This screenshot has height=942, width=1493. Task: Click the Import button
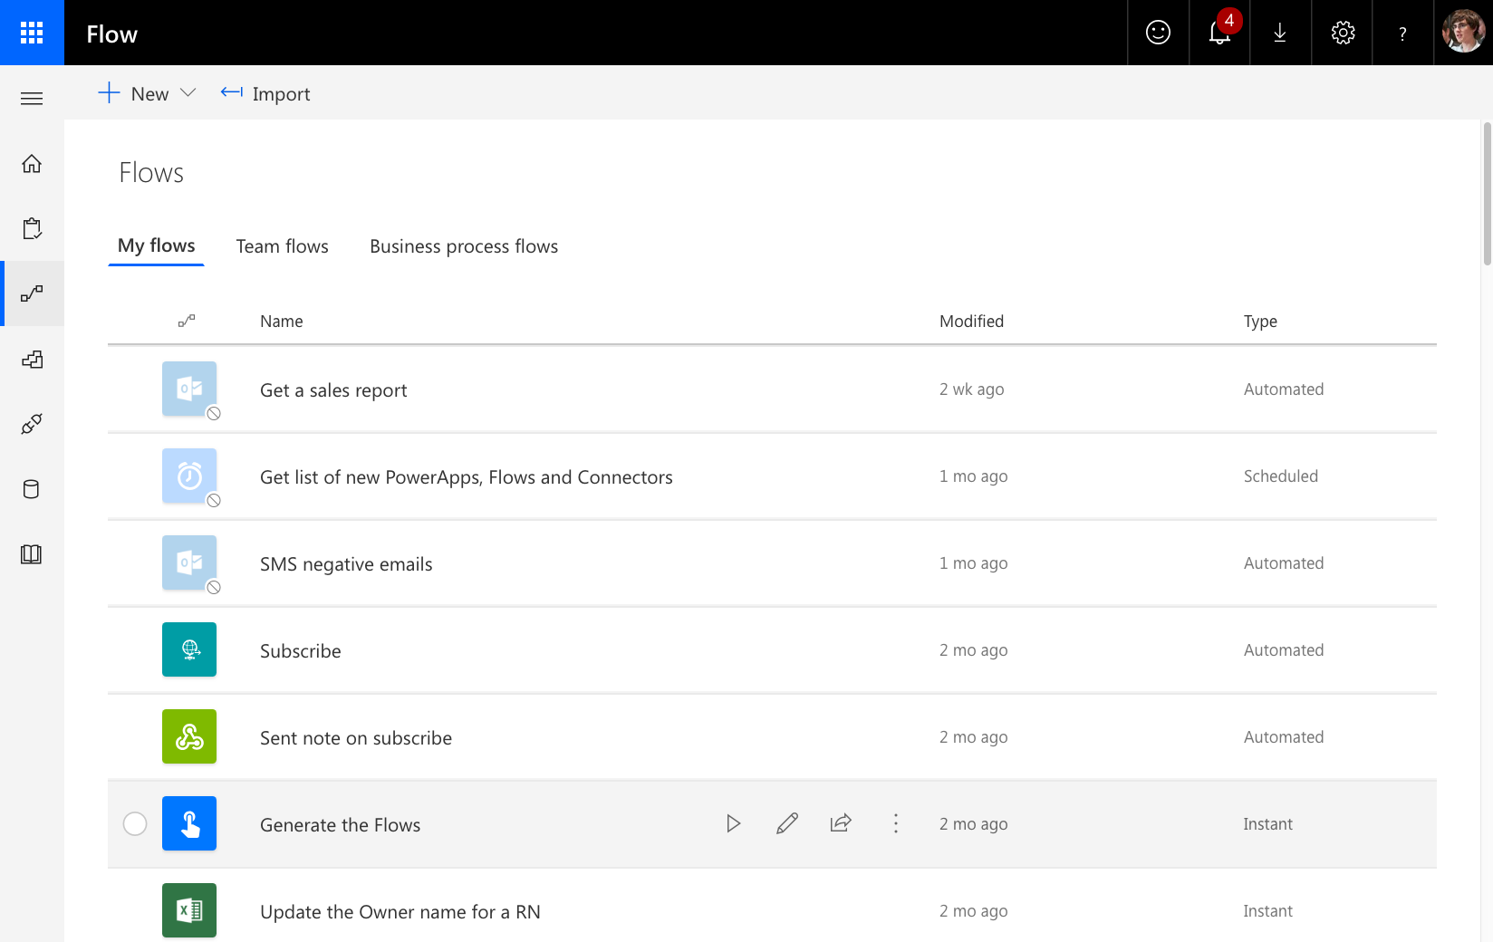[265, 93]
